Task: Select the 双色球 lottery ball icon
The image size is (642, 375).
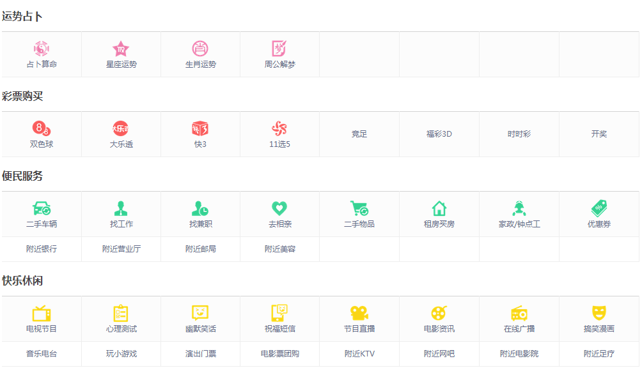Action: click(x=42, y=128)
